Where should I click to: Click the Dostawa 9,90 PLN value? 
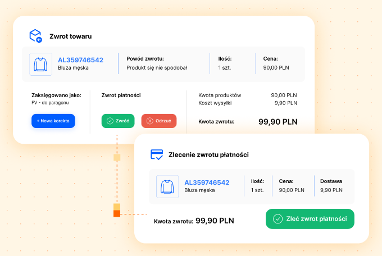pos(330,190)
